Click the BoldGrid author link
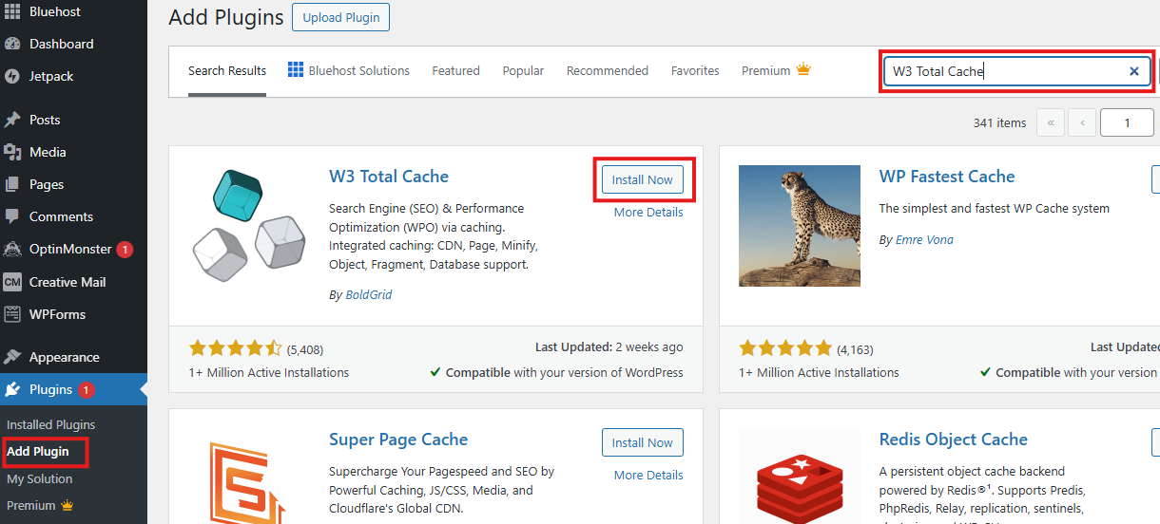 click(369, 294)
